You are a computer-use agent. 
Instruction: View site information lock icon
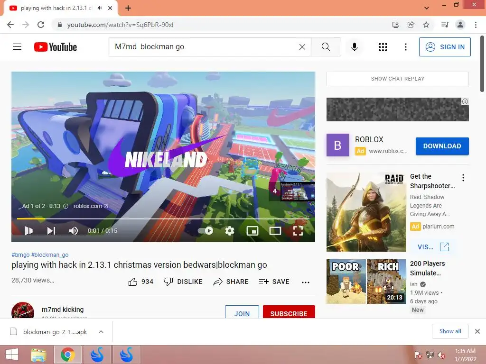point(59,25)
